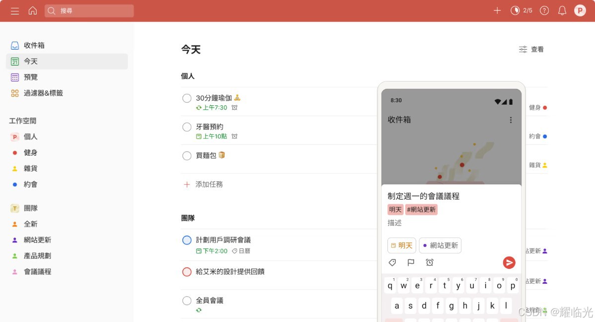This screenshot has height=322, width=595.
Task: Click the 健身 project tag on the right
Action: click(x=538, y=108)
